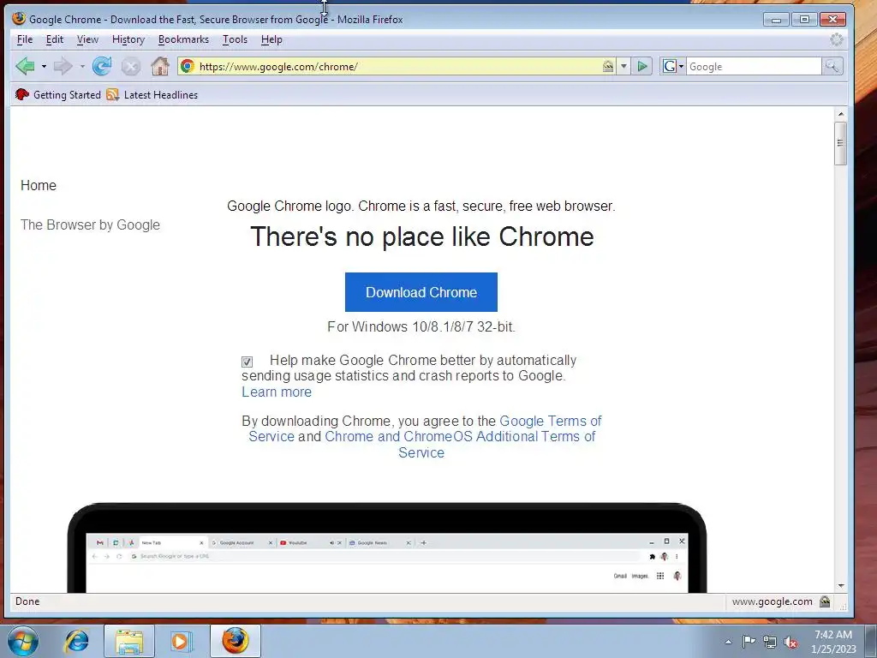The height and width of the screenshot is (658, 877).
Task: Click the Chrome browser preview image
Action: (387, 547)
